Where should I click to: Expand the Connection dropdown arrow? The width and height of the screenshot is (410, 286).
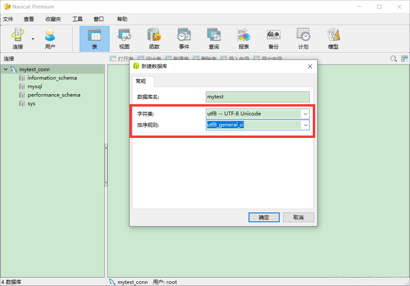33,39
